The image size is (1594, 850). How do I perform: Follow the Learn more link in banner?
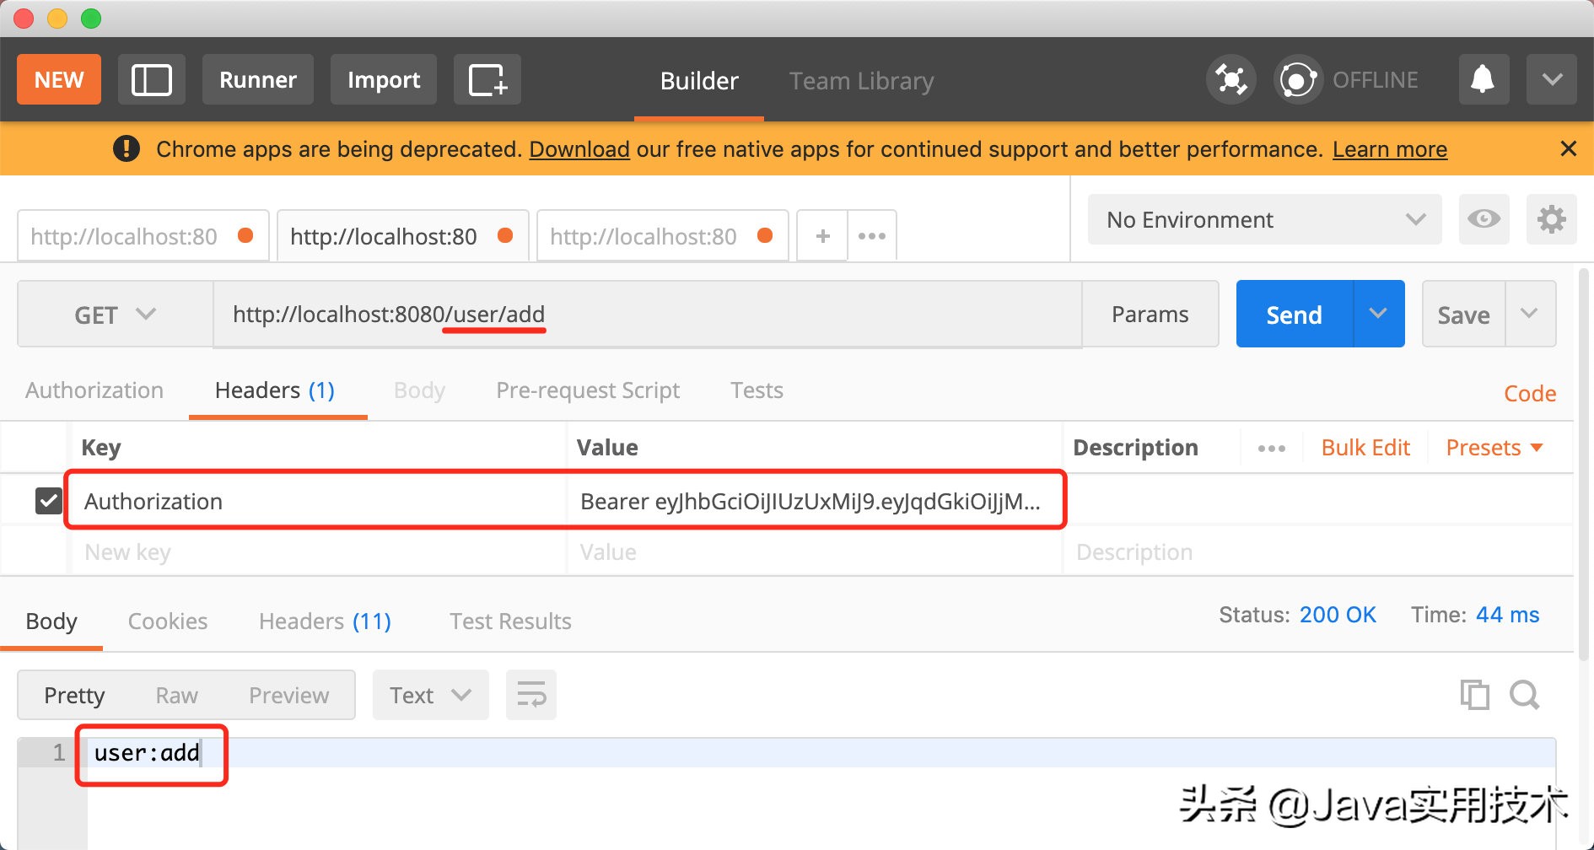[x=1389, y=149]
